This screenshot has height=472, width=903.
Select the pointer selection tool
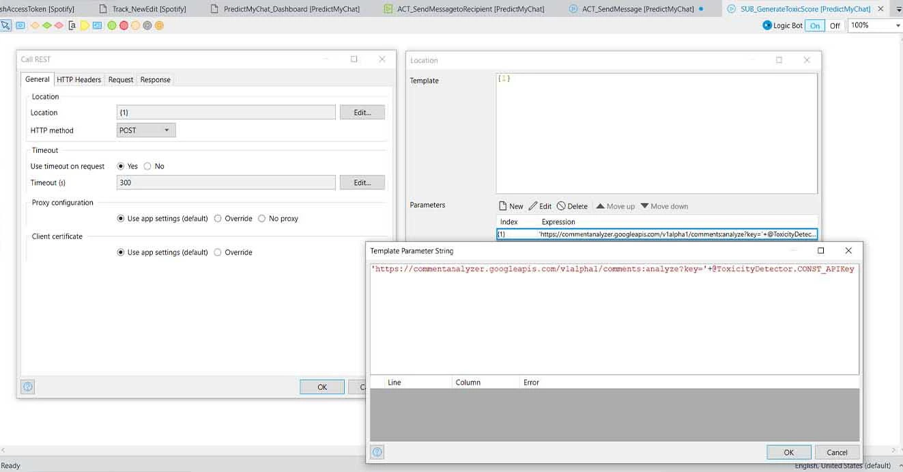[x=6, y=25]
